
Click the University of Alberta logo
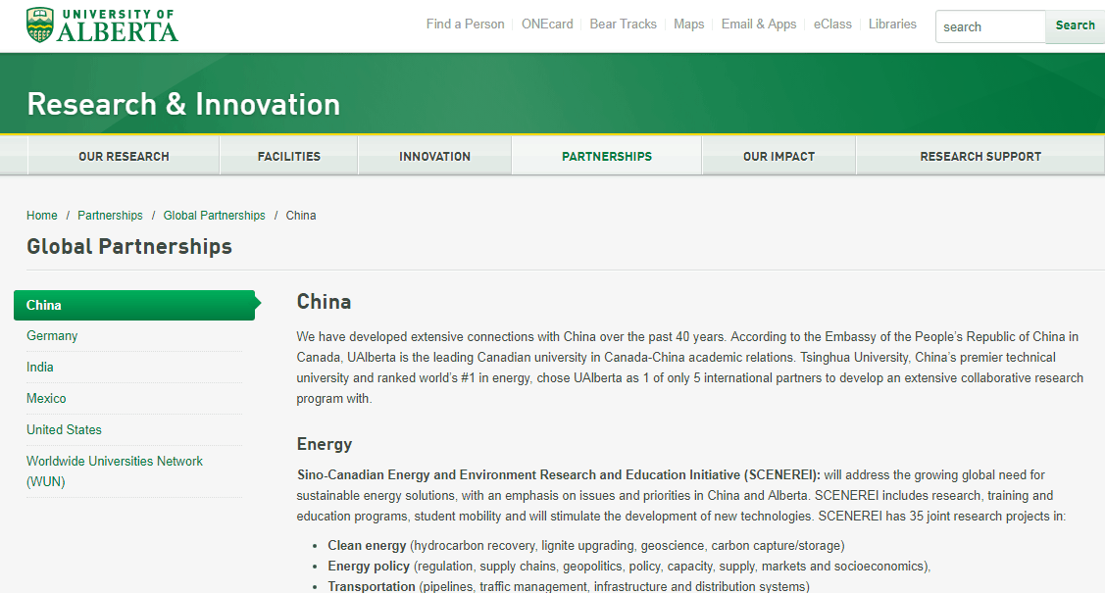pos(102,25)
